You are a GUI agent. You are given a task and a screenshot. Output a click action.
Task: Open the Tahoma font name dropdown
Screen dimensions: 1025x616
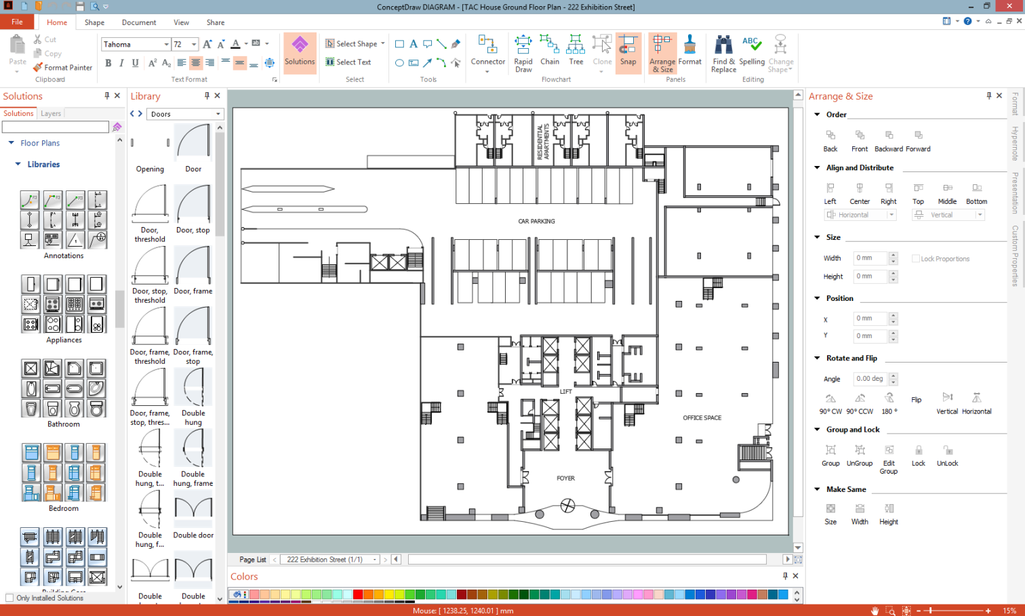click(166, 45)
